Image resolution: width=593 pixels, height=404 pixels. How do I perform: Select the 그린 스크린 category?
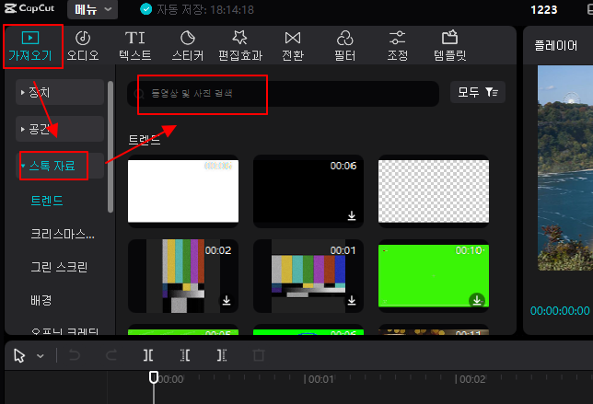(59, 267)
